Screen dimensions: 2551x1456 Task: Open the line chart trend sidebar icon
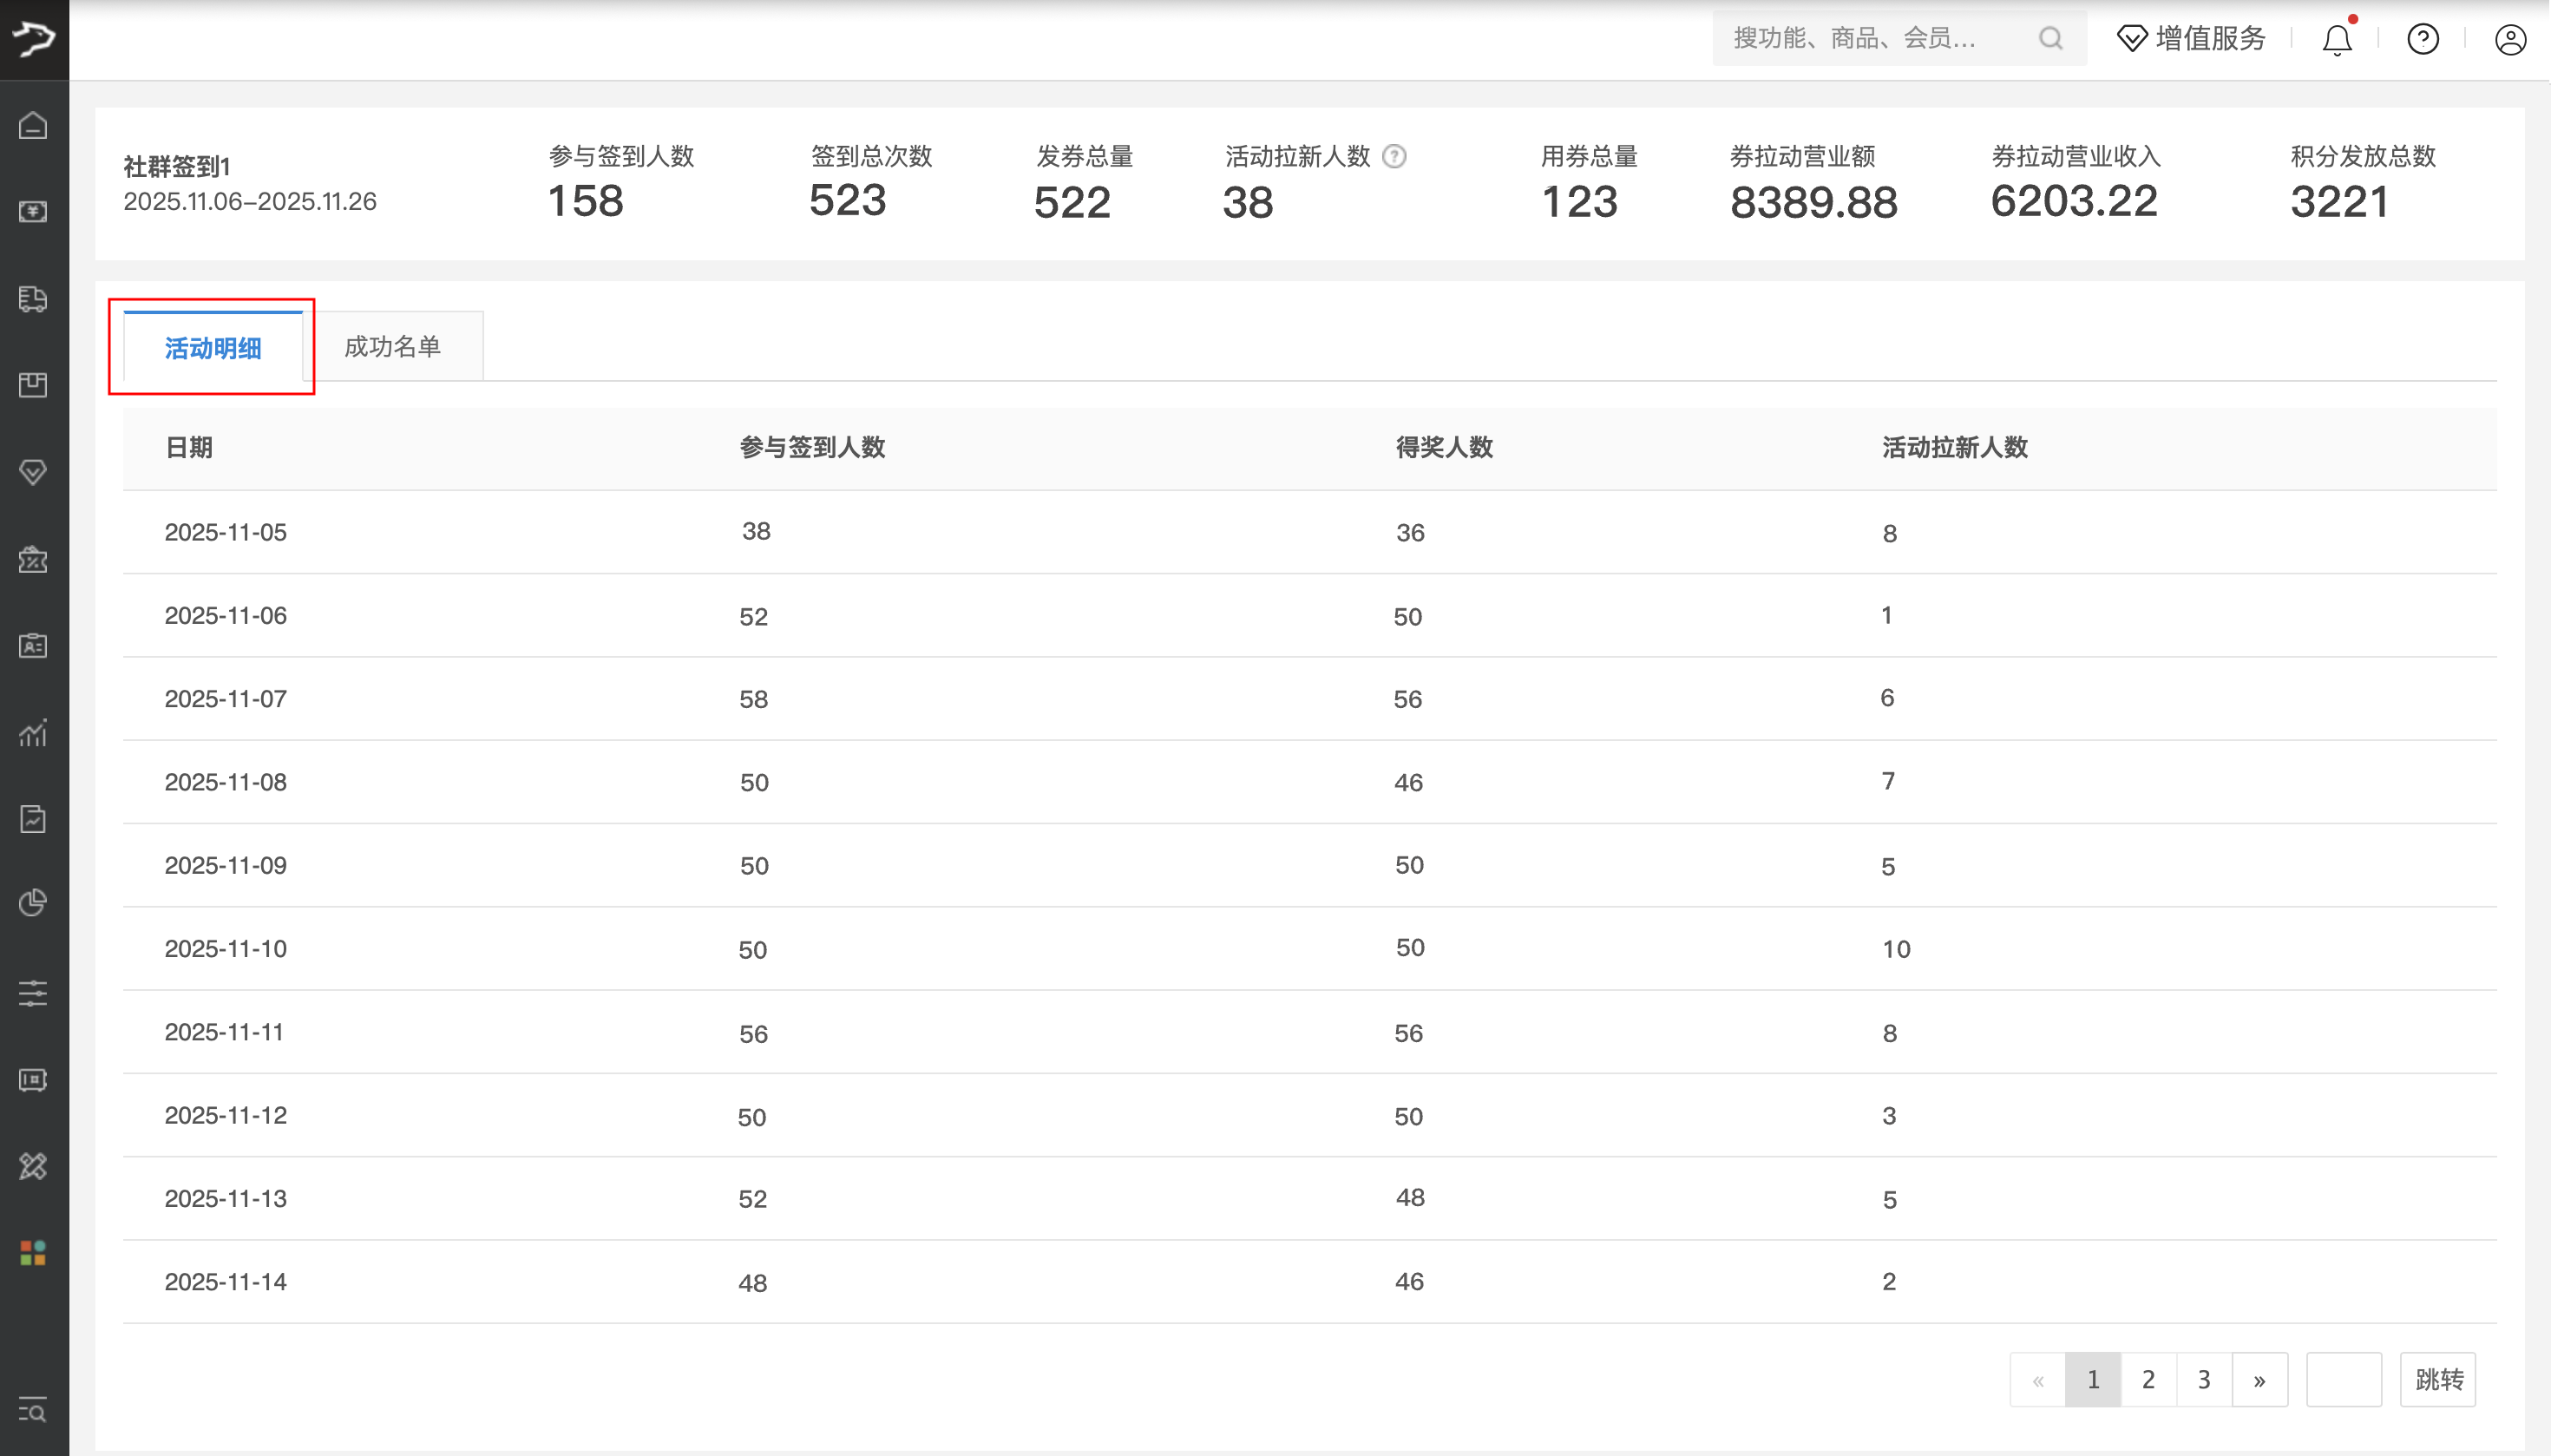(x=33, y=733)
